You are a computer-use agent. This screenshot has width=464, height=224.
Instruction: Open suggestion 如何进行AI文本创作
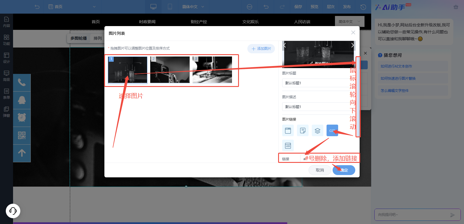(413, 66)
